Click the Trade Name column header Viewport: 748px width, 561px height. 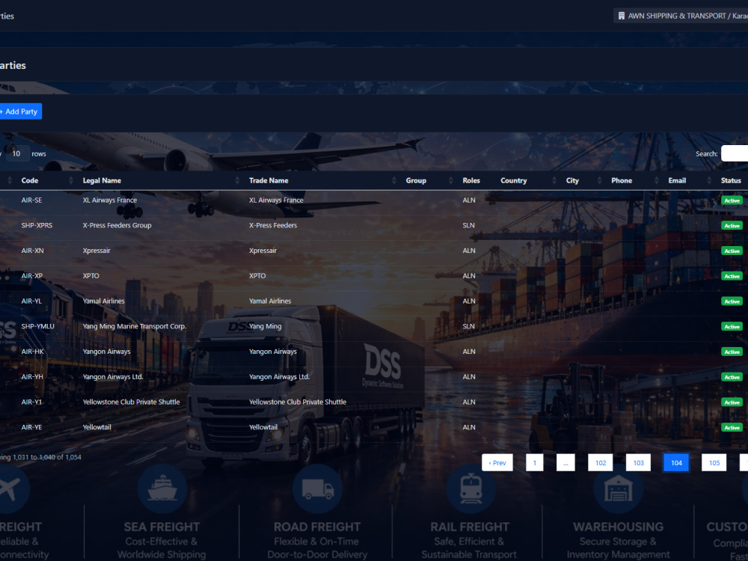tap(269, 180)
